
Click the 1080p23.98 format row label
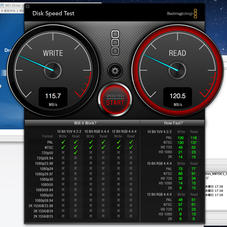click(x=44, y=163)
